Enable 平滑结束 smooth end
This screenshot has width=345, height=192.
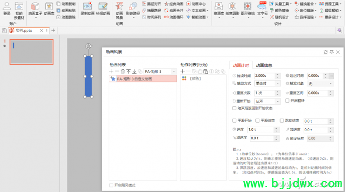tap(257, 121)
